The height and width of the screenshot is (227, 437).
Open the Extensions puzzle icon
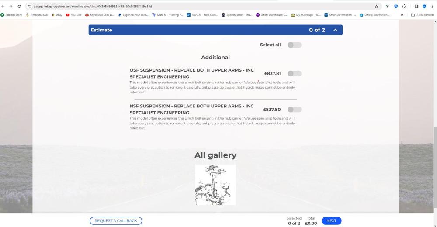(x=404, y=6)
